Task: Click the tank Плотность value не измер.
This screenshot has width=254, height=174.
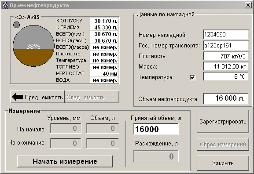Action: pyautogui.click(x=104, y=54)
